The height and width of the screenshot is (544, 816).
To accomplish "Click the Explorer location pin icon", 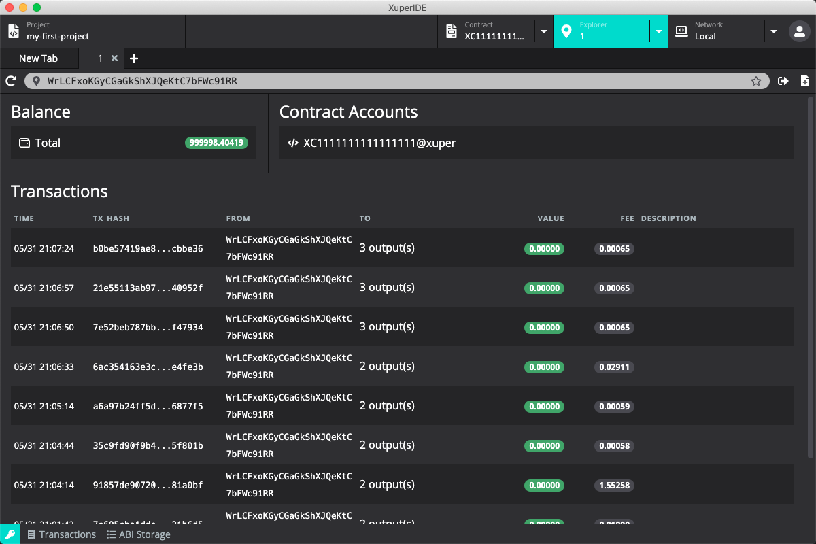I will (x=566, y=31).
